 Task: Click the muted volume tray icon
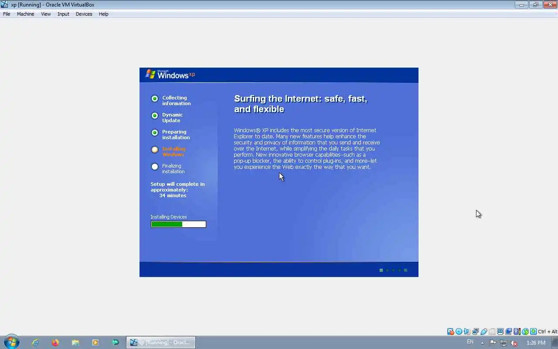pyautogui.click(x=514, y=343)
